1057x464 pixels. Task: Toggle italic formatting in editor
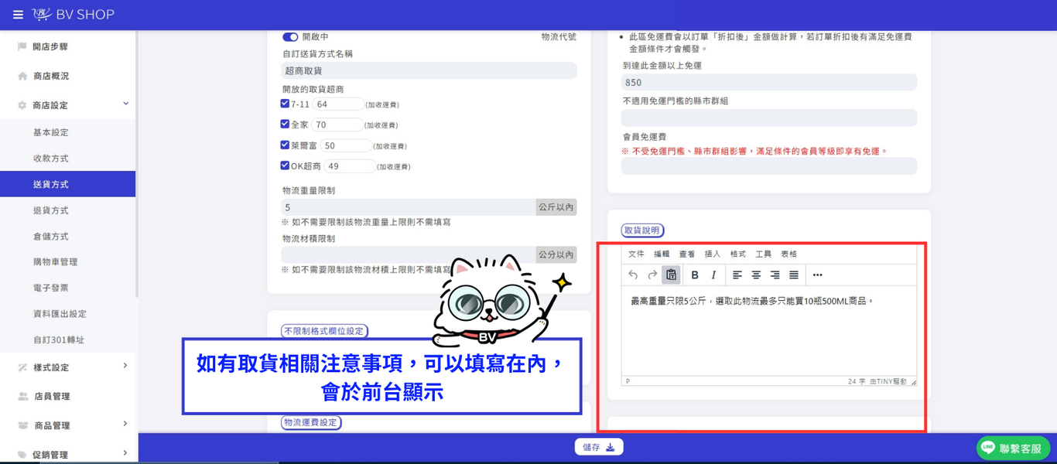pyautogui.click(x=713, y=275)
